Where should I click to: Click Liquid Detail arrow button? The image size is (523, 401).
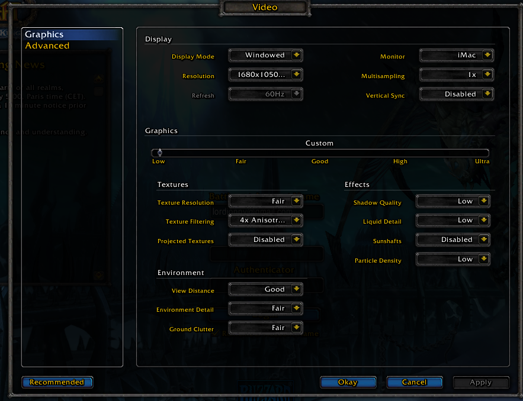(484, 220)
